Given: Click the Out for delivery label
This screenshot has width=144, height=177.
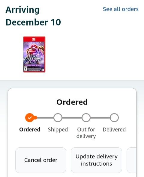Looking at the screenshot, I should pos(86,133).
